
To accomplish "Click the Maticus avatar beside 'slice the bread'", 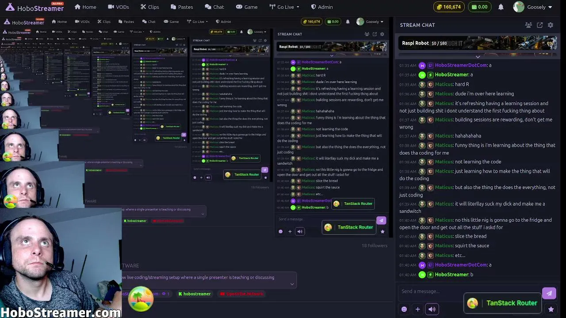I will pos(422,236).
